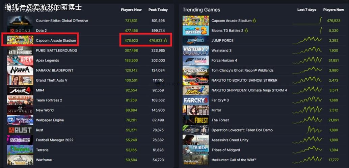Open the Wallpaper Engine thumbnail
Image resolution: width=349 pixels, height=168 pixels.
point(20,120)
